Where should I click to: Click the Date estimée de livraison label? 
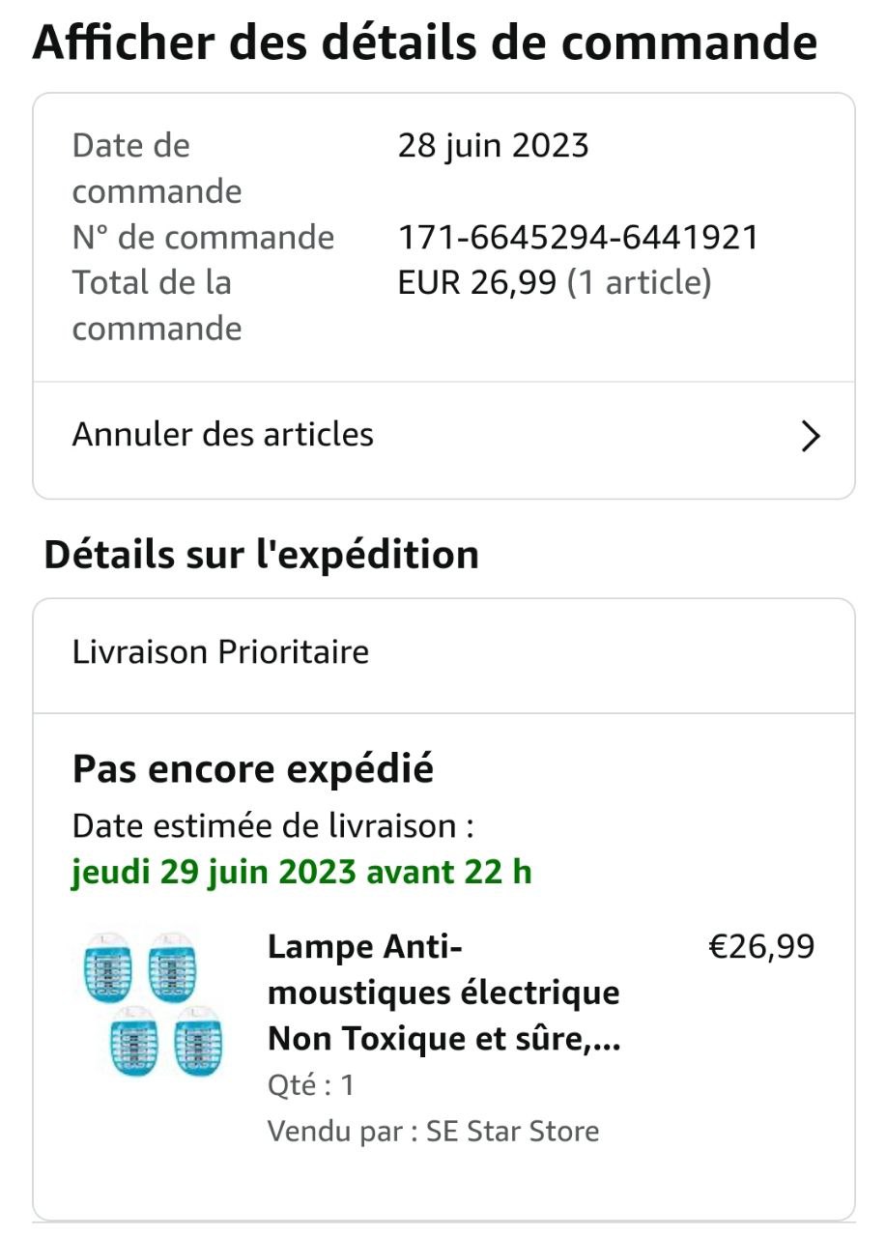tap(273, 826)
